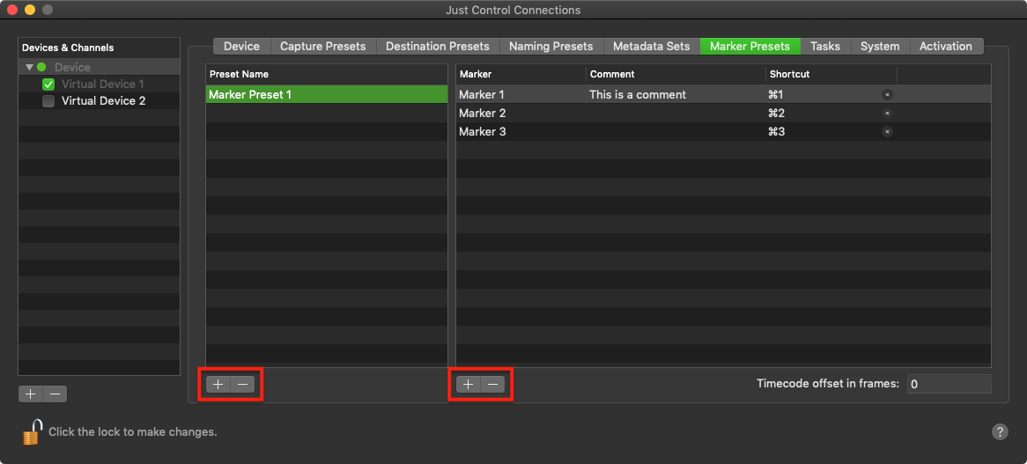Click the Comment column header
This screenshot has width=1027, height=464.
676,74
